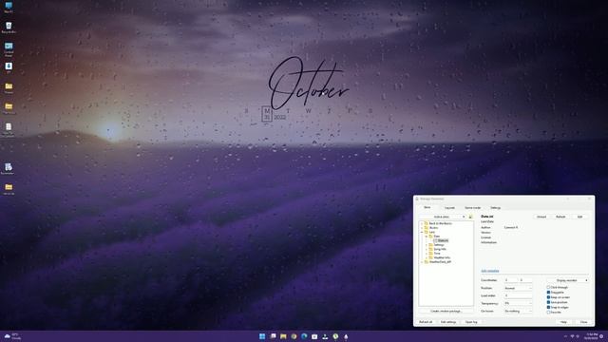608x342 pixels.
Task: Open Control Panel desktop shortcut
Action: point(9,48)
